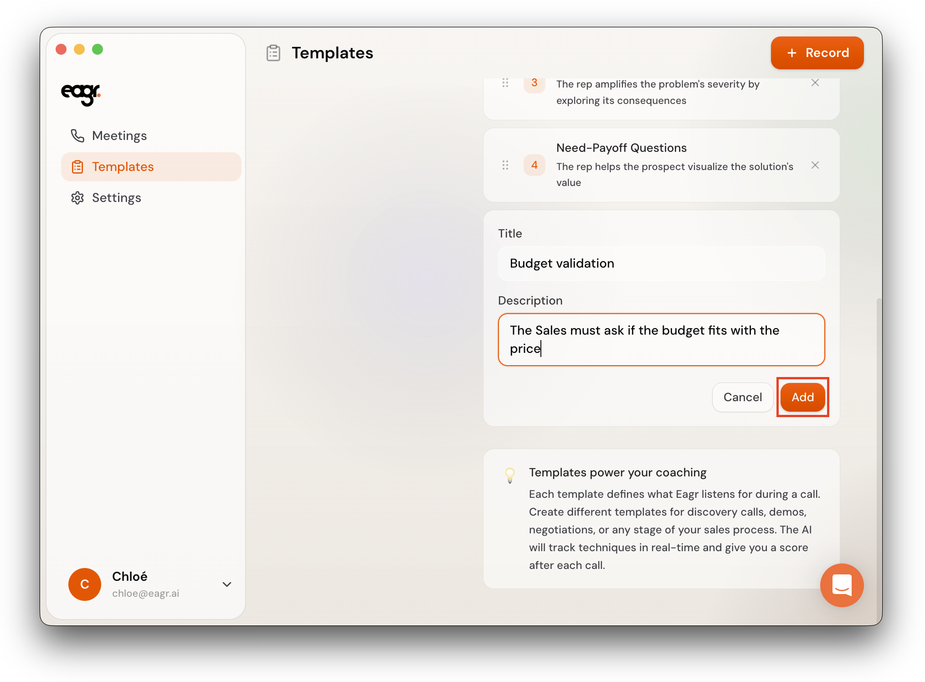Click inside the Description text area
Screen dimensions: 925x682
[661, 339]
